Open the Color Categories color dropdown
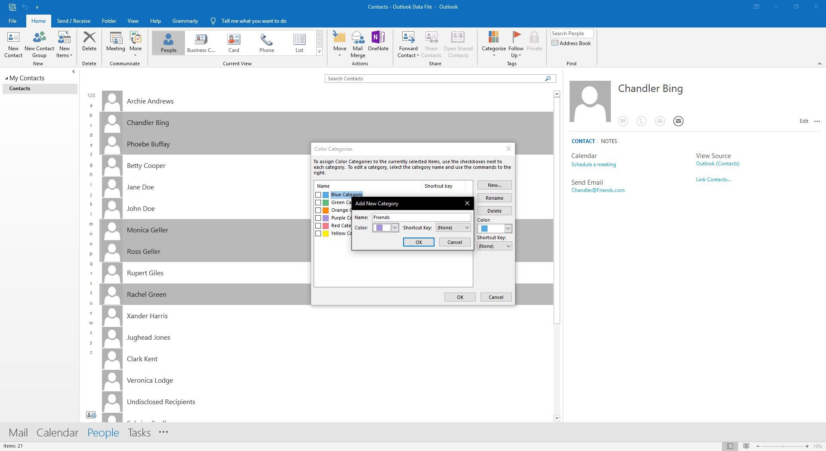826x451 pixels. pos(494,229)
